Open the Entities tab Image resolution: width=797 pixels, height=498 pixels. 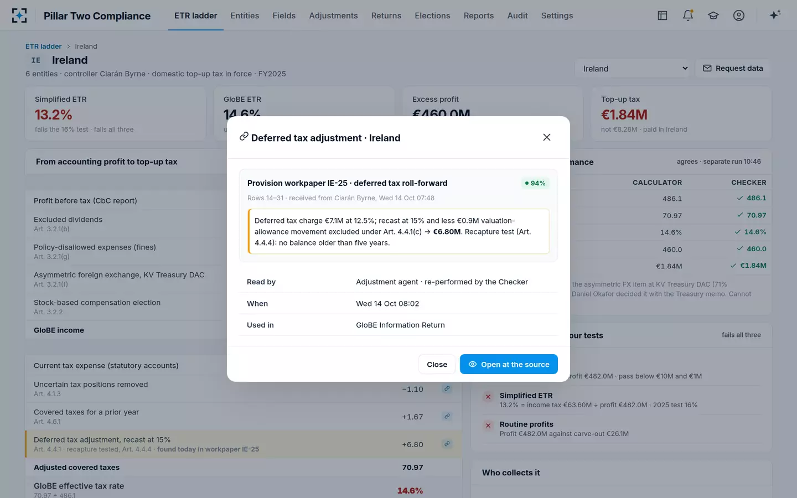[x=245, y=15]
